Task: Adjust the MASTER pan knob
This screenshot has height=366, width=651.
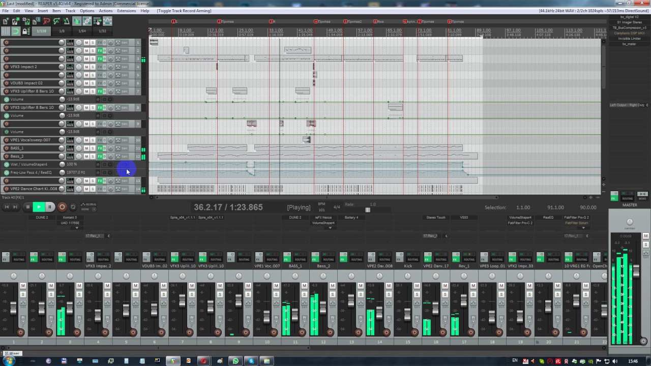Action: coord(630,222)
